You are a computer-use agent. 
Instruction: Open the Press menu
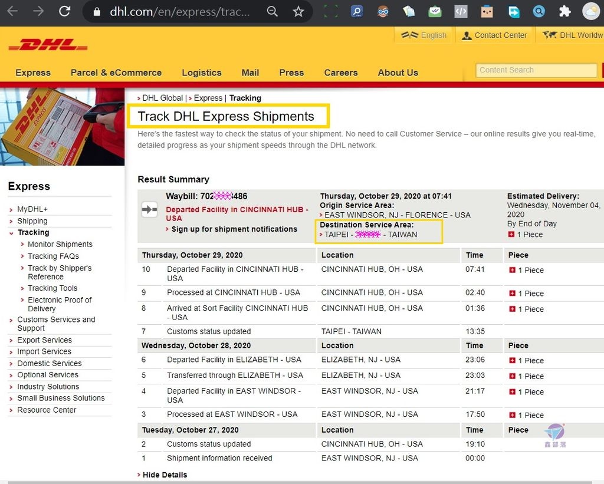(291, 73)
